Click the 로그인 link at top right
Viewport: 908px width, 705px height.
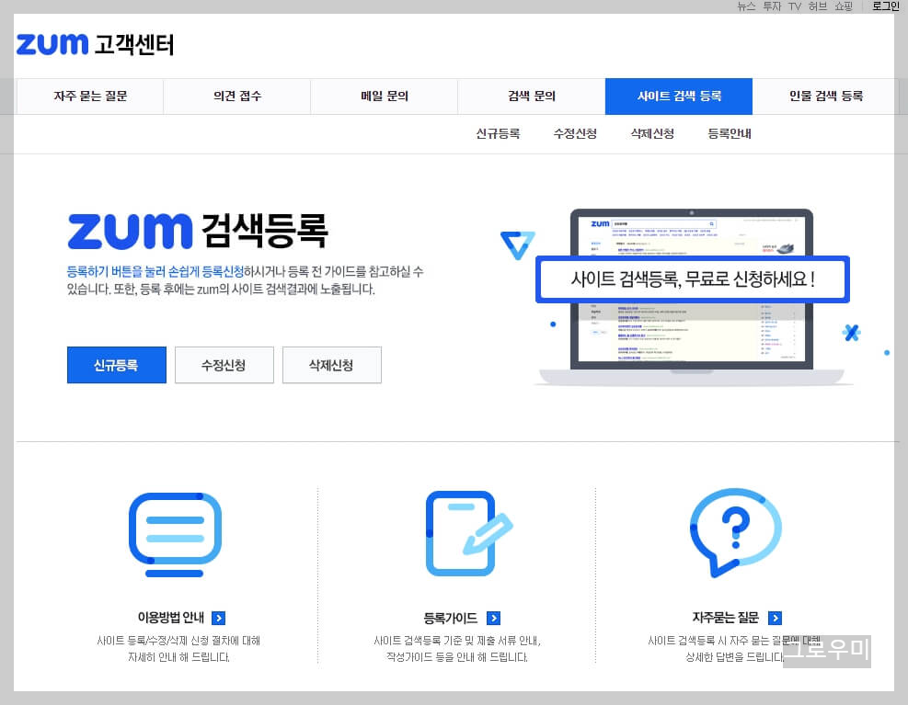click(884, 6)
